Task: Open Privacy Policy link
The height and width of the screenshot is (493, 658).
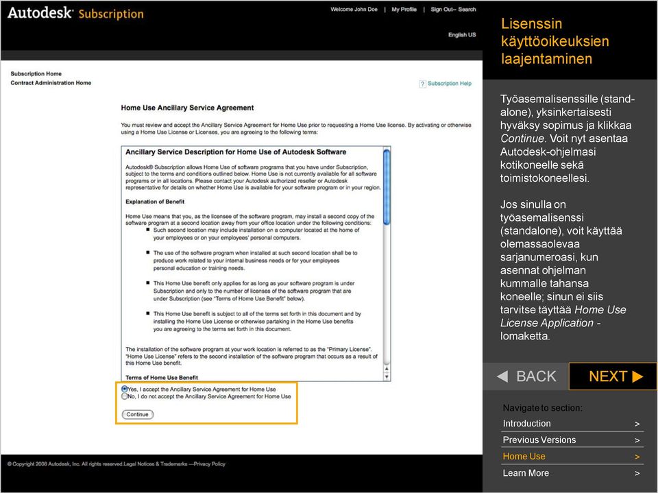Action: click(x=210, y=464)
